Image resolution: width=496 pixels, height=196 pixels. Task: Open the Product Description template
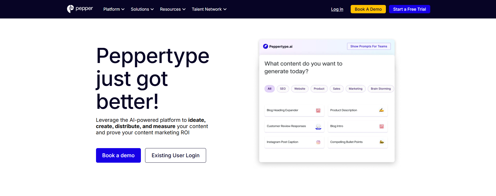pos(358,110)
